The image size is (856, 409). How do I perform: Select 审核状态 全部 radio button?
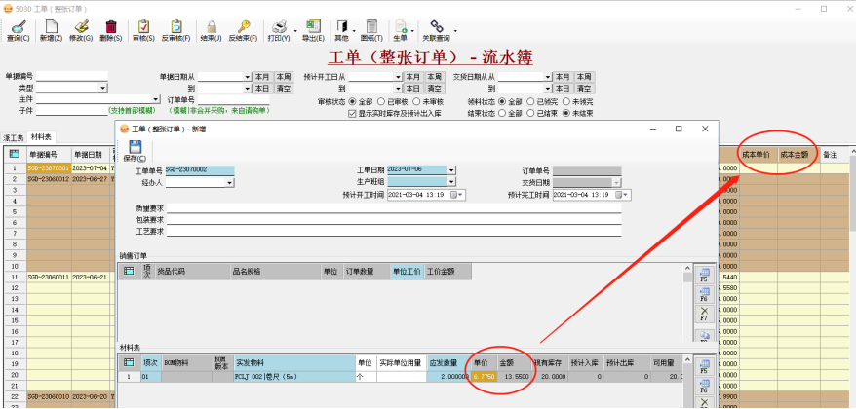tap(352, 101)
